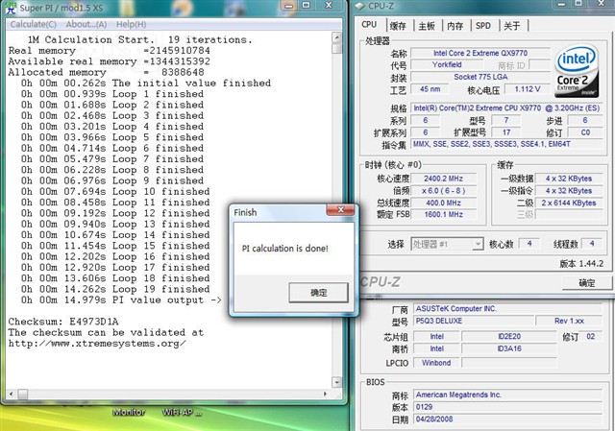Viewport: 615px width, 431px height.
Task: Click the Loop 19 finished line
Action: click(x=115, y=289)
